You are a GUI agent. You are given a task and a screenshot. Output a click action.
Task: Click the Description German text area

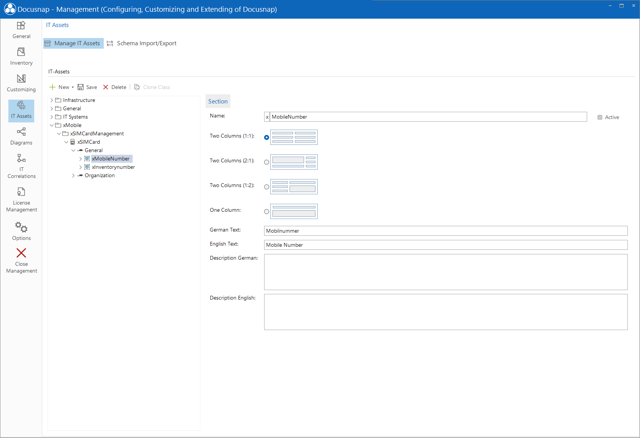click(446, 272)
